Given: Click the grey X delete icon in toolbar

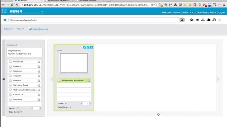Looking at the screenshot, I should [x=220, y=20].
